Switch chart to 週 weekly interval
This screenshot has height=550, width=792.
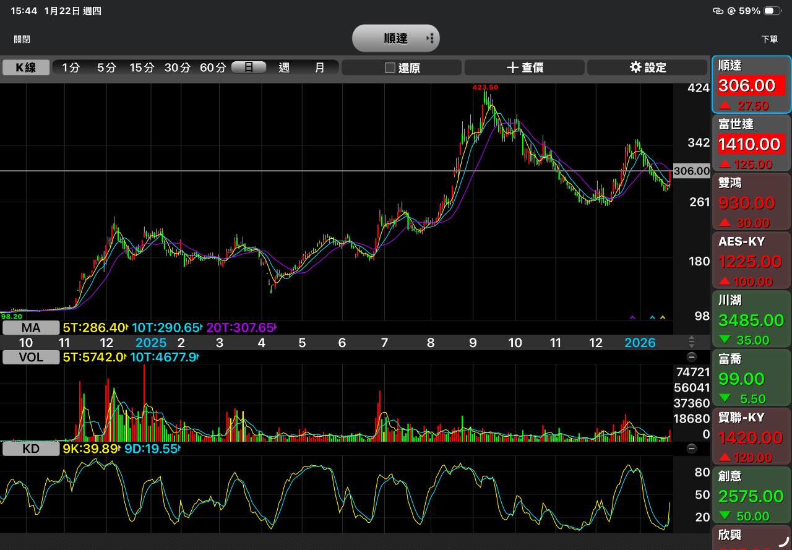coord(284,67)
